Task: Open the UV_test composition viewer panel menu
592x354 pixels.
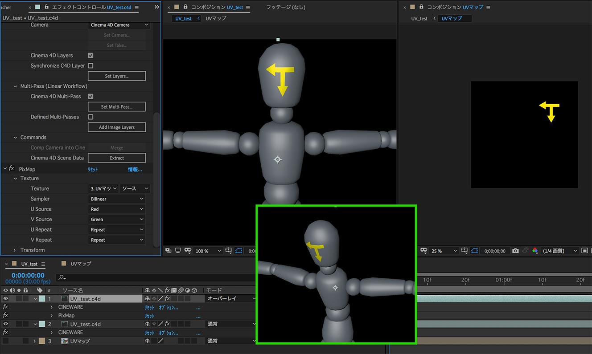Action: (x=248, y=8)
